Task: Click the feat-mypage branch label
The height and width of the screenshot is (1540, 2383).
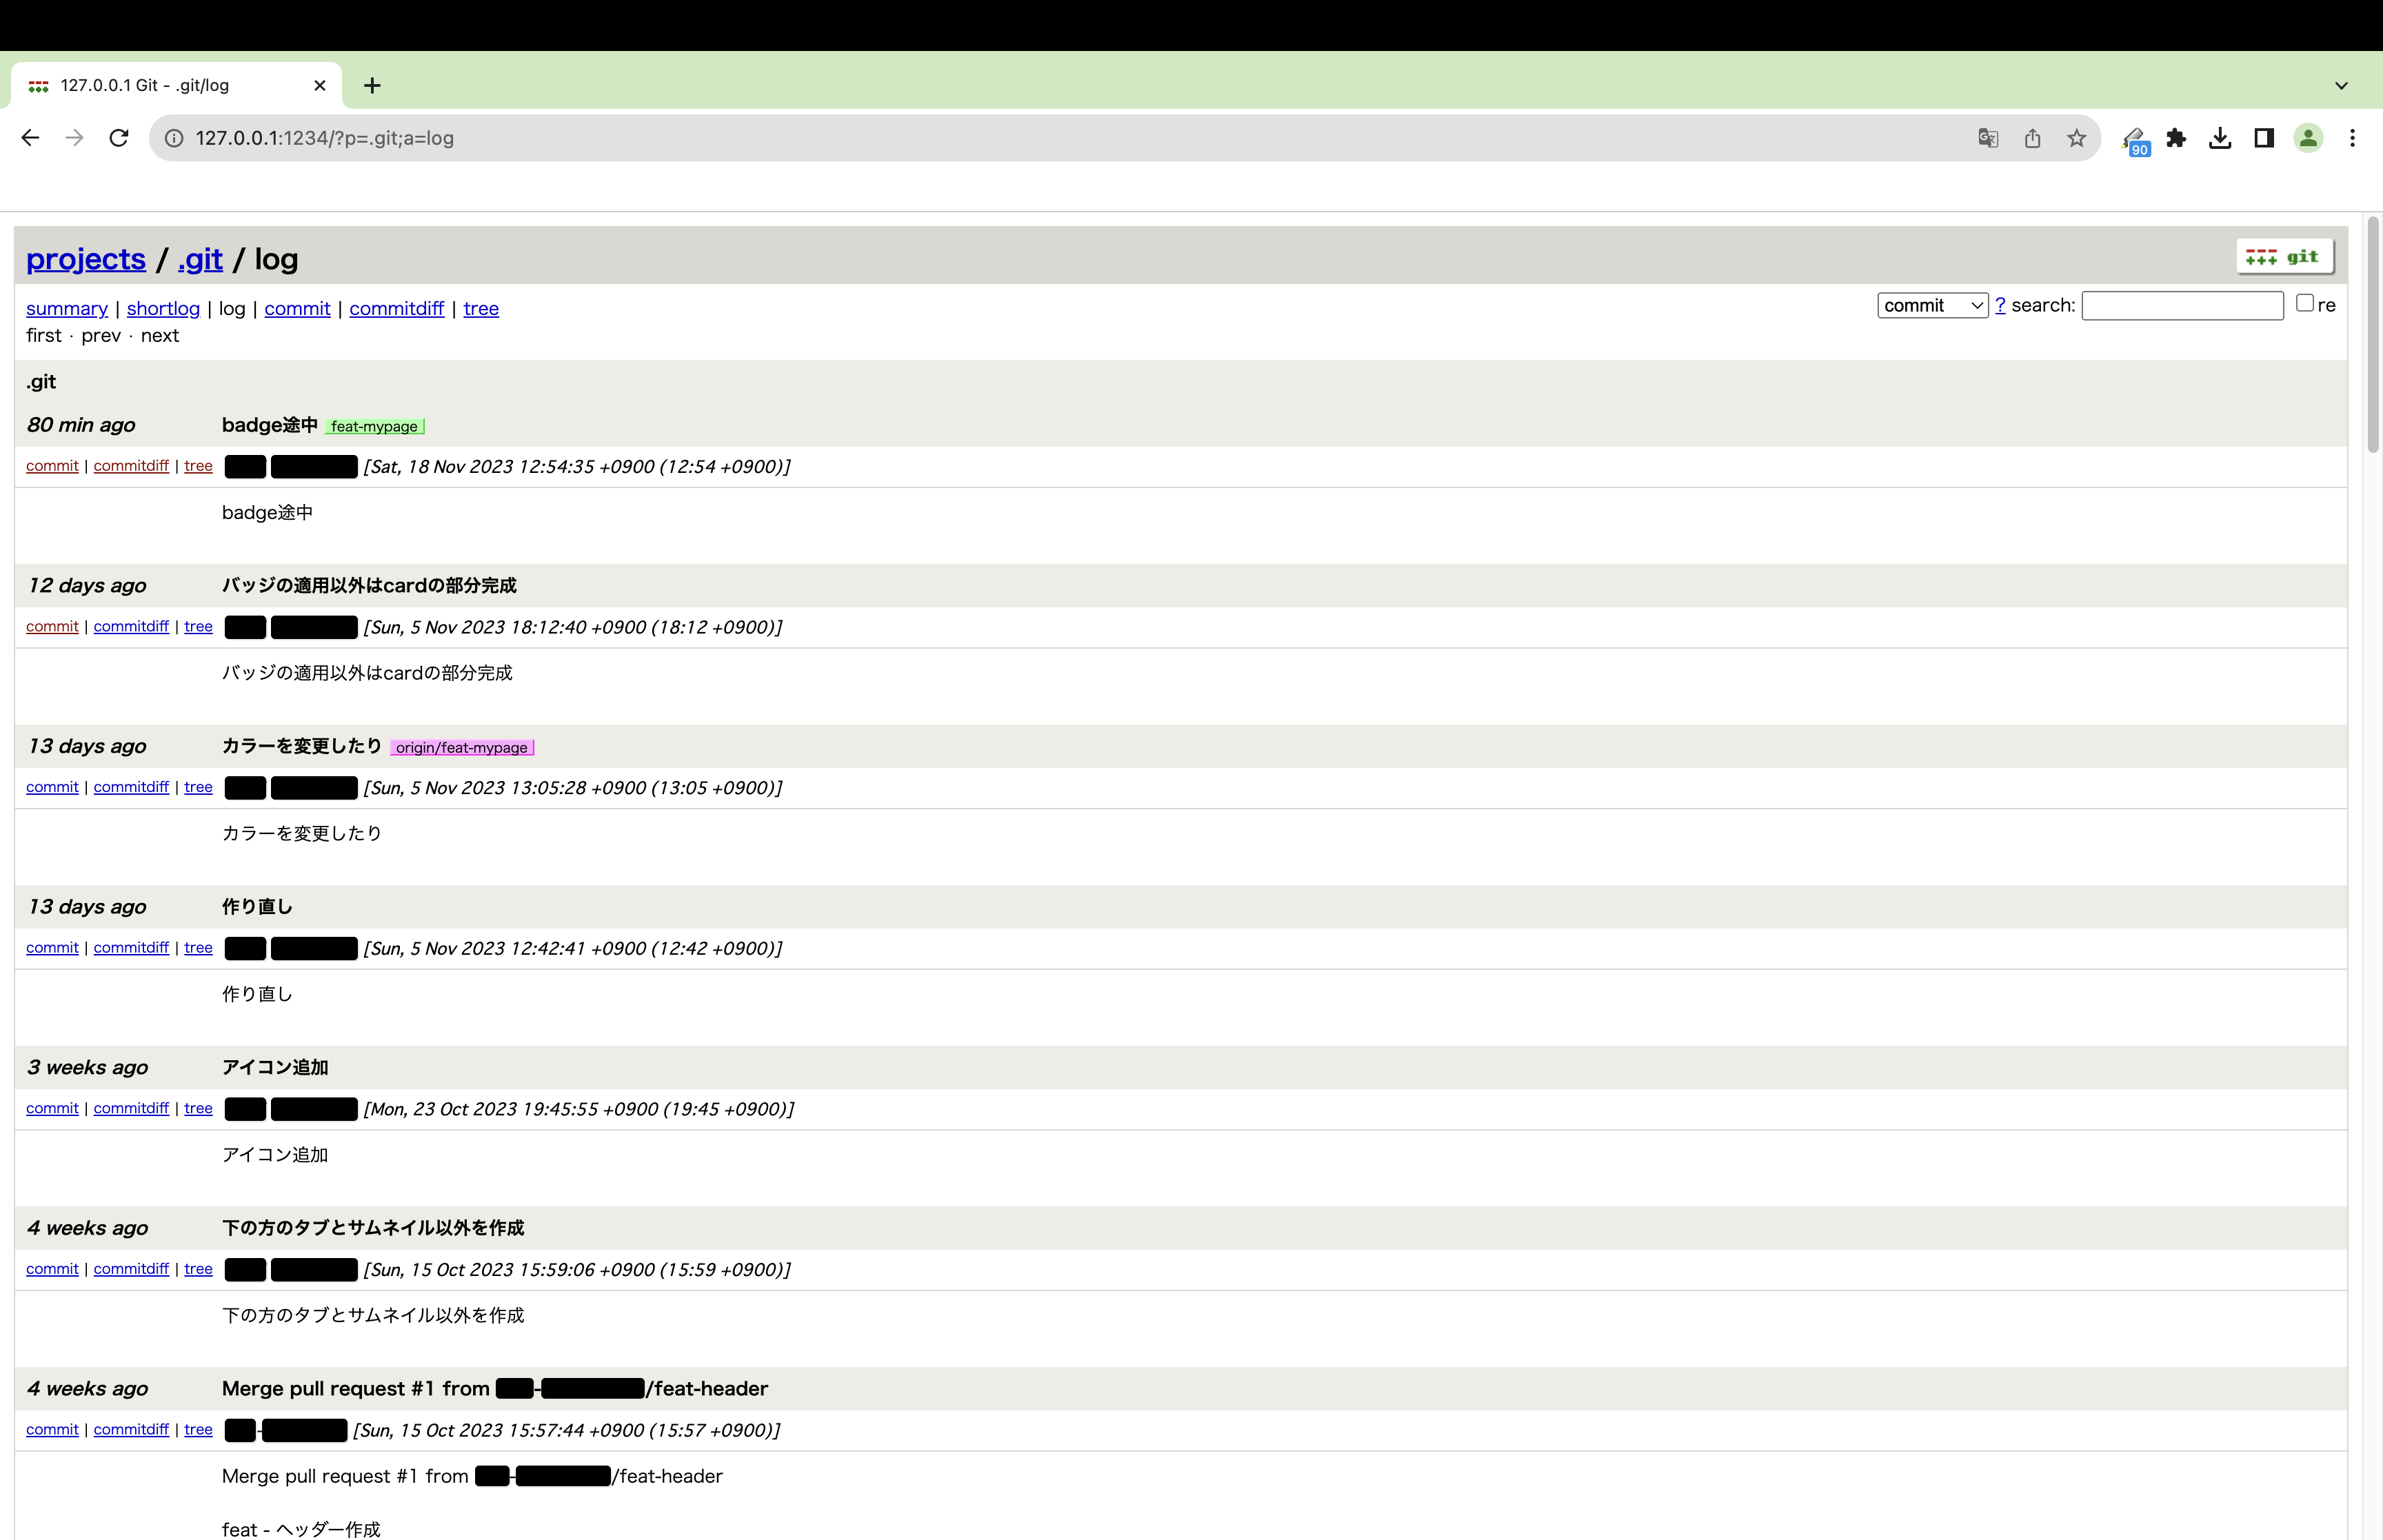Action: click(375, 425)
